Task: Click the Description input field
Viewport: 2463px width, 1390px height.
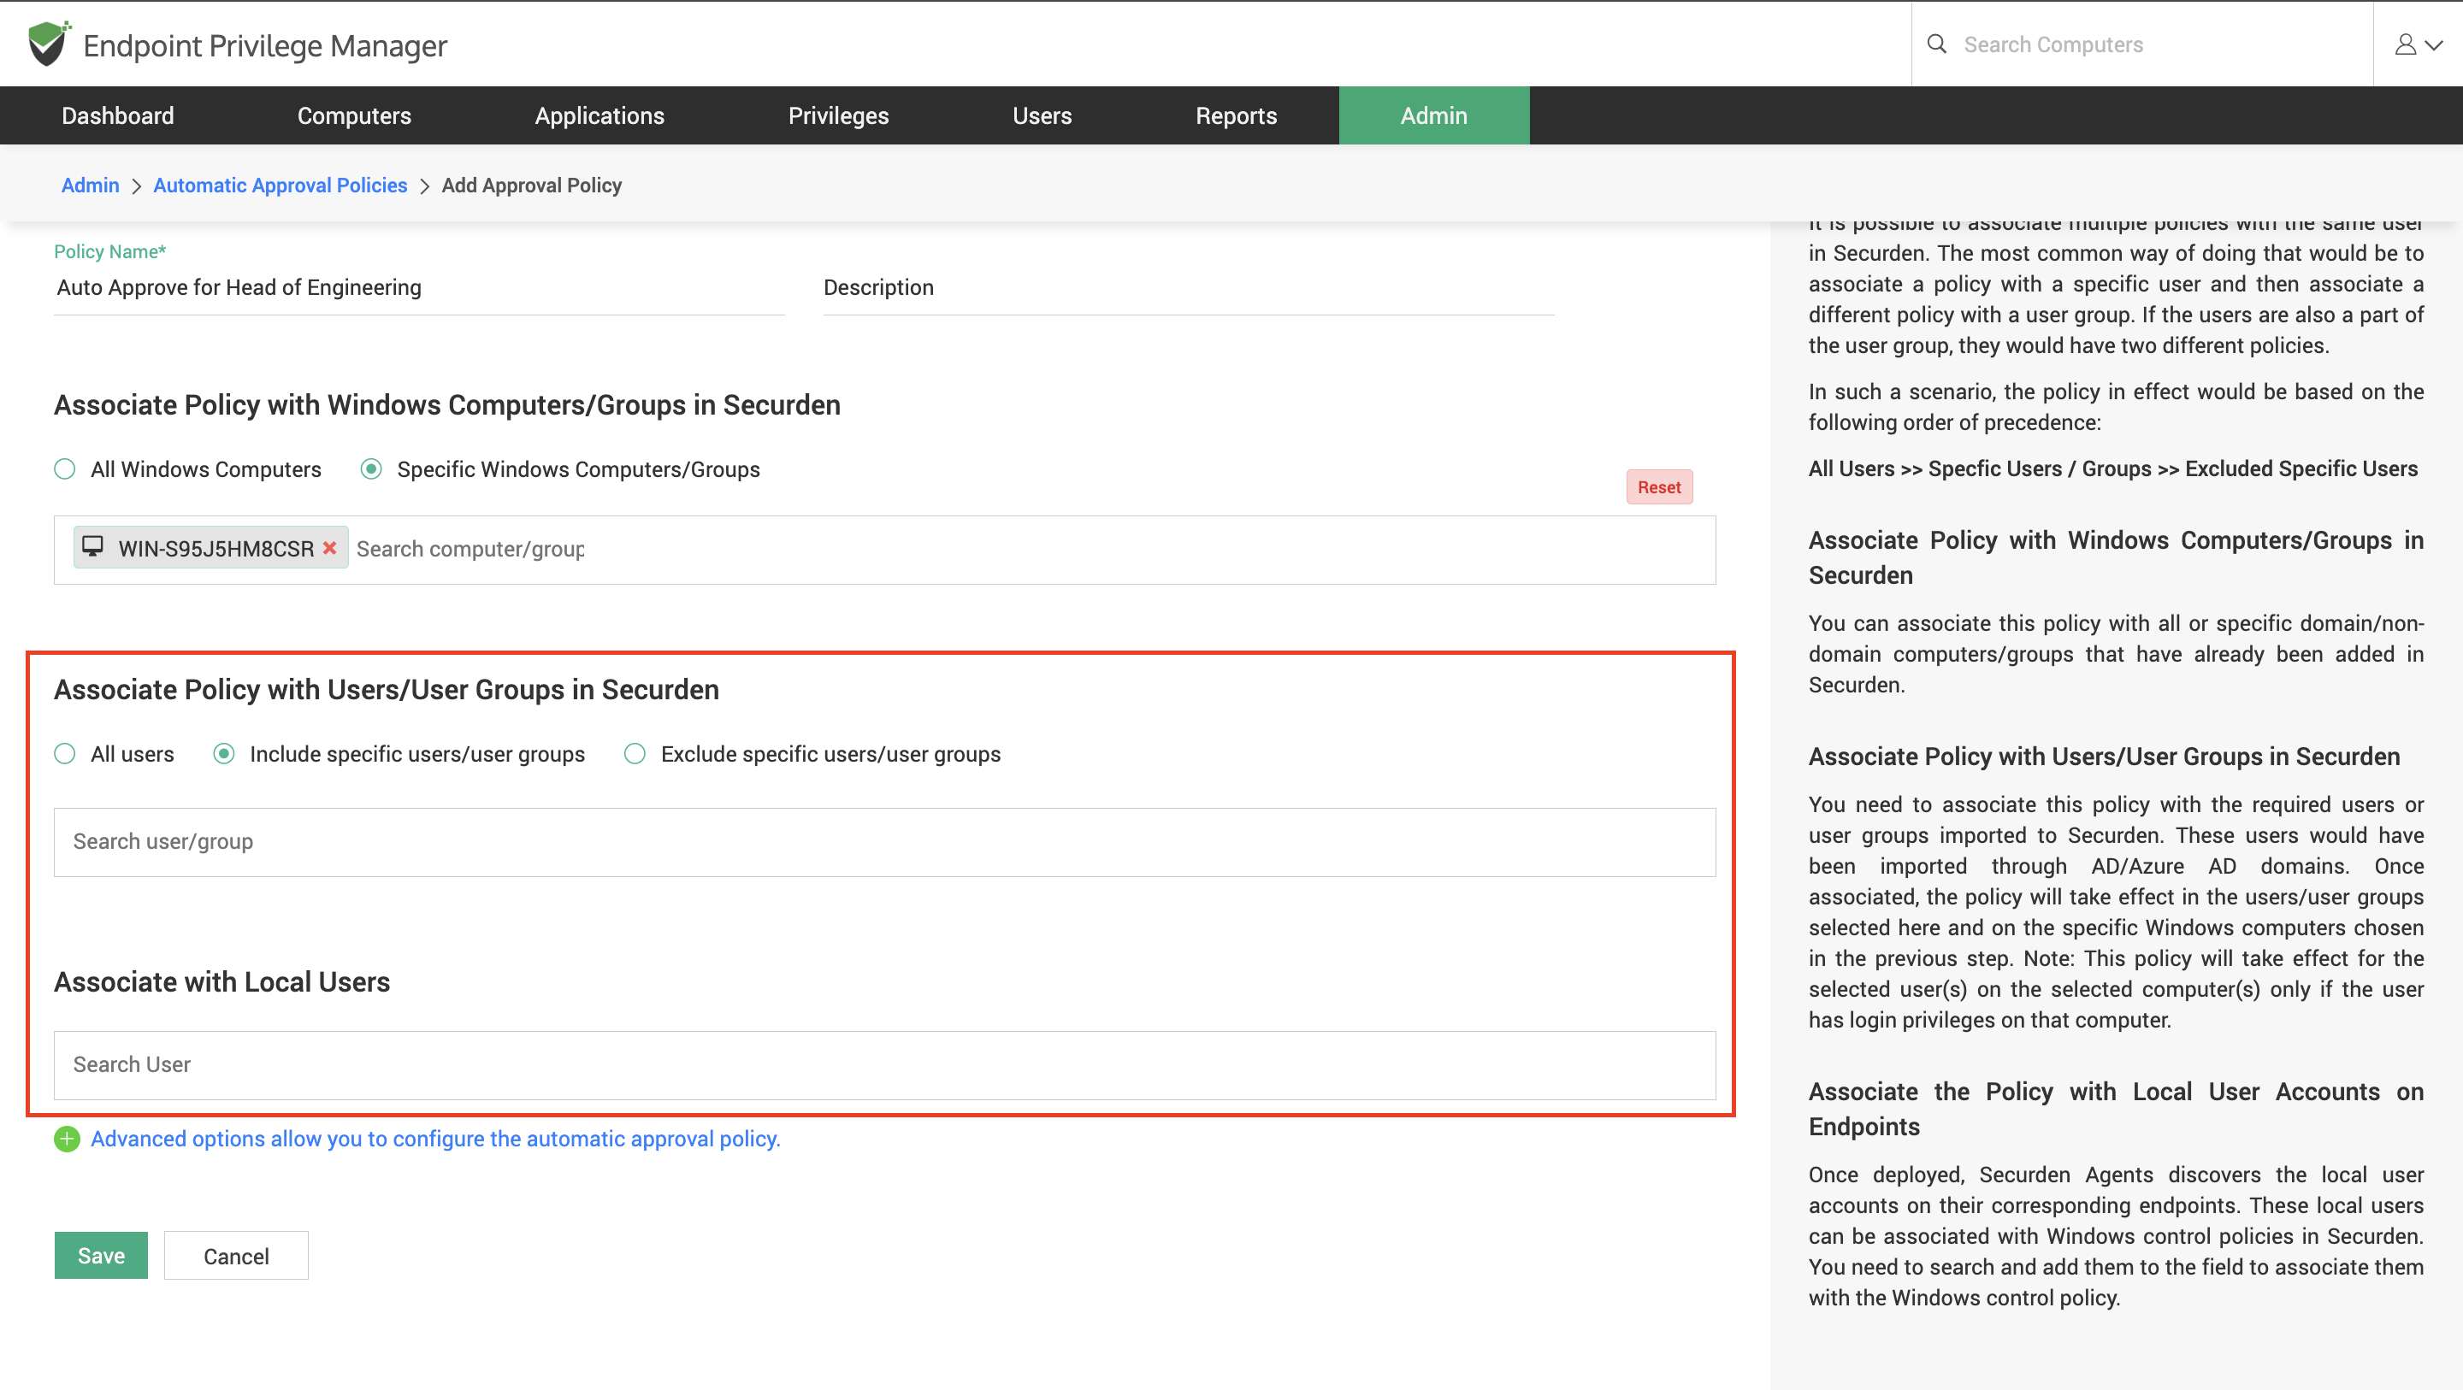Action: pos(1189,288)
